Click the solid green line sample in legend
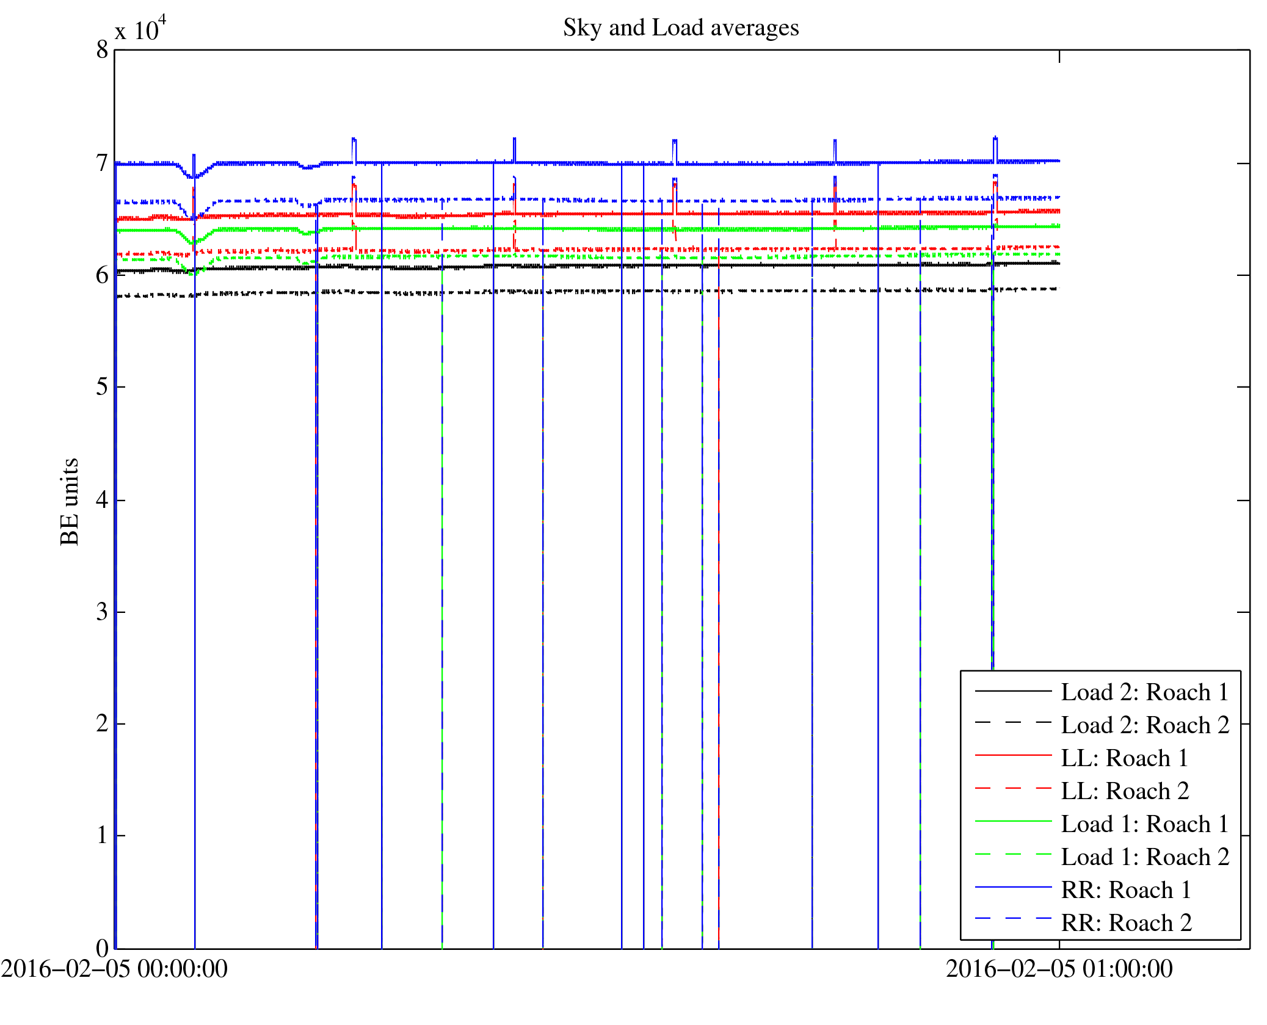 [x=1013, y=822]
